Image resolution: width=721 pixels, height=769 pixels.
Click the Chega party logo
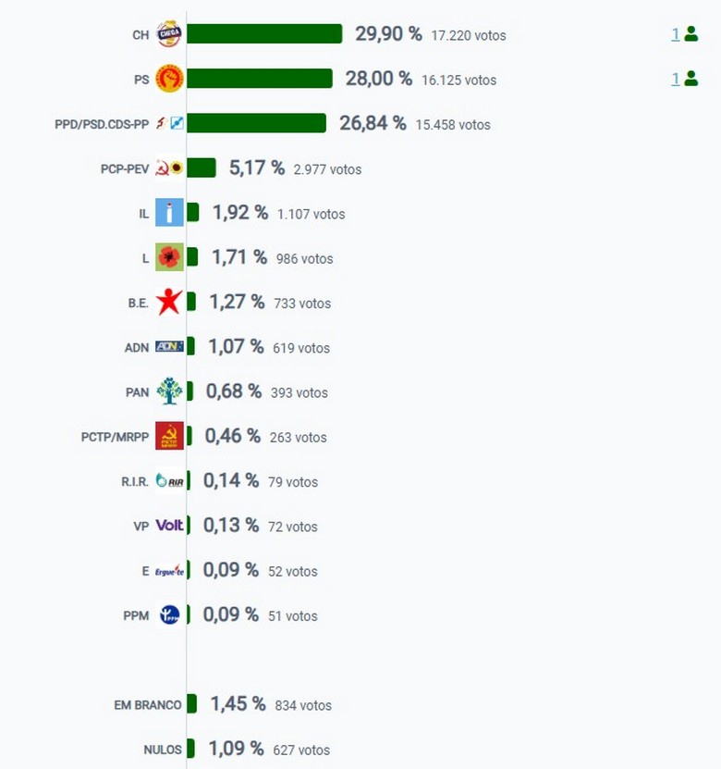click(x=169, y=34)
